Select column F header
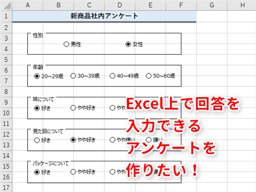The height and width of the screenshot is (192, 256). click(181, 5)
